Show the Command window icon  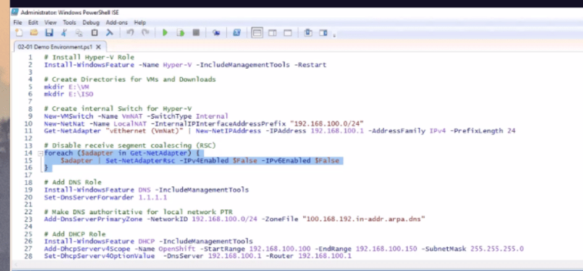click(x=308, y=33)
